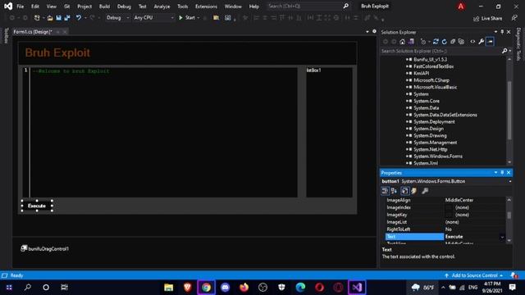Open the Project menu
This screenshot has width=525, height=295.
point(84,7)
